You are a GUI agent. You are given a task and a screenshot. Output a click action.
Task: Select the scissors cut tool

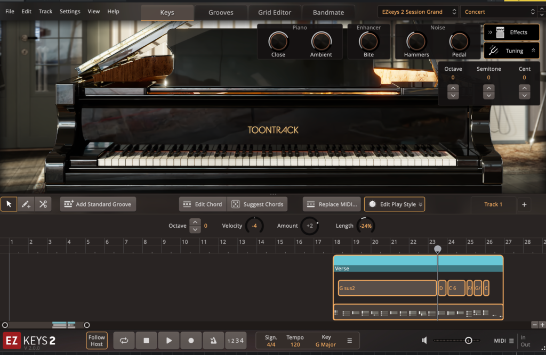click(x=43, y=204)
